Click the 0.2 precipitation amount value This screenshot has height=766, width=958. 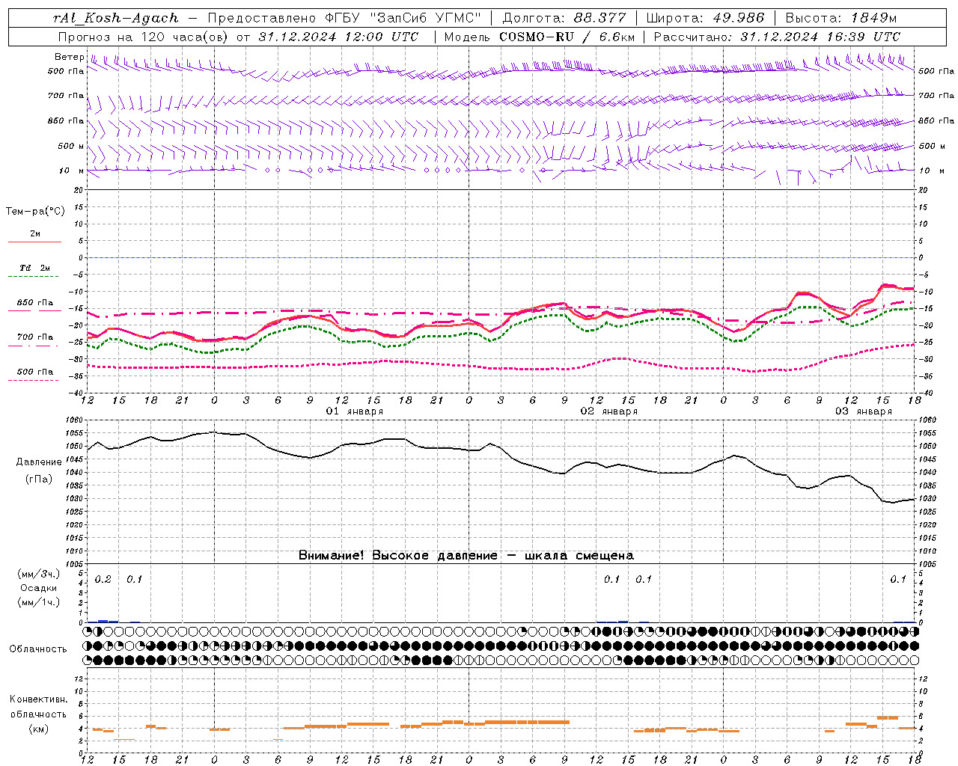click(103, 580)
